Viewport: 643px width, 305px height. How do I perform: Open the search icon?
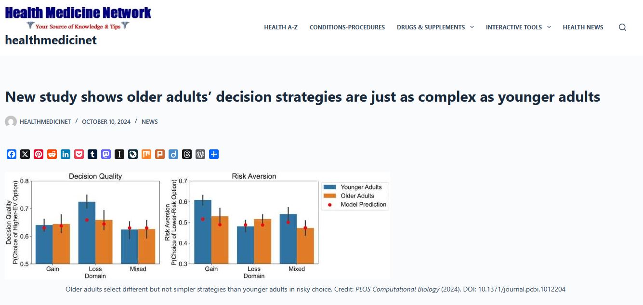tap(622, 27)
